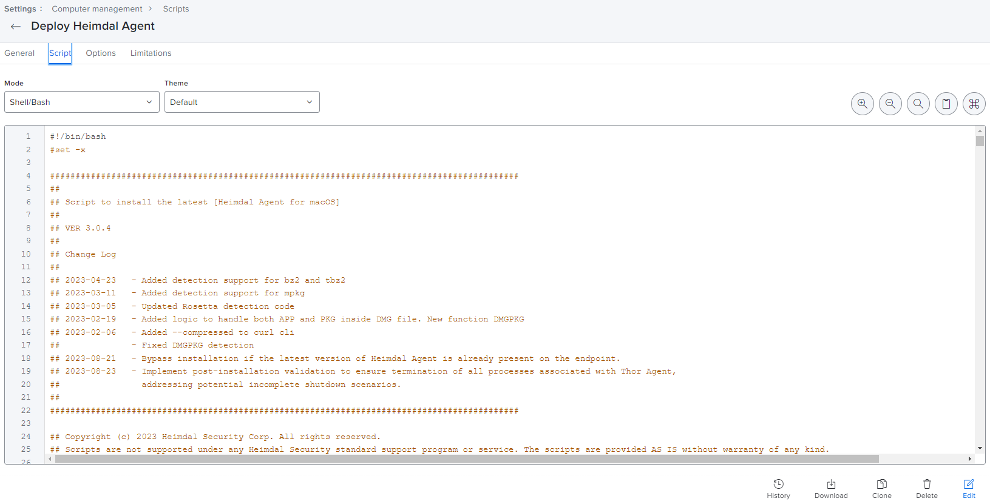This screenshot has width=990, height=504.
Task: Click the Copyright 2023 Heimdal Security line
Action: (215, 437)
